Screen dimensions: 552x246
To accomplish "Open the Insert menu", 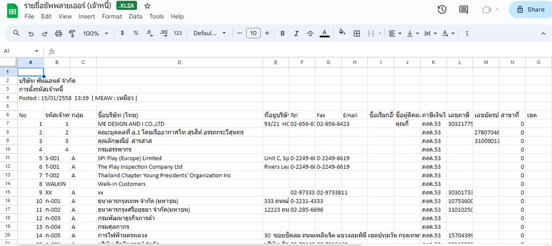I will click(87, 16).
